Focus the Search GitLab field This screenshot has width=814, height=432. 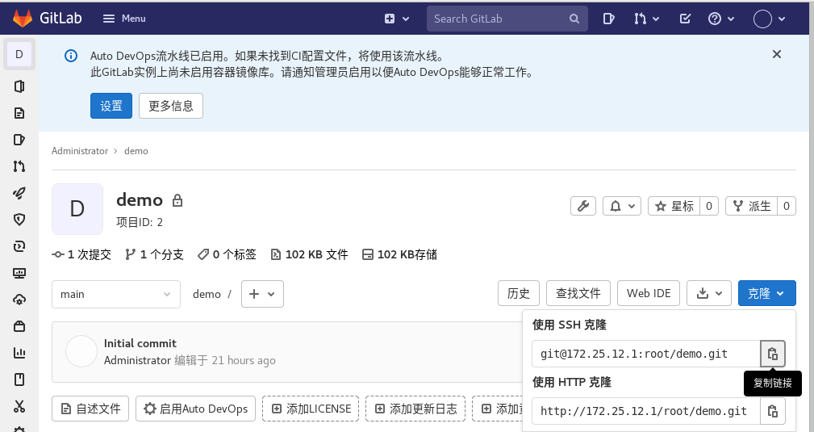(x=507, y=19)
